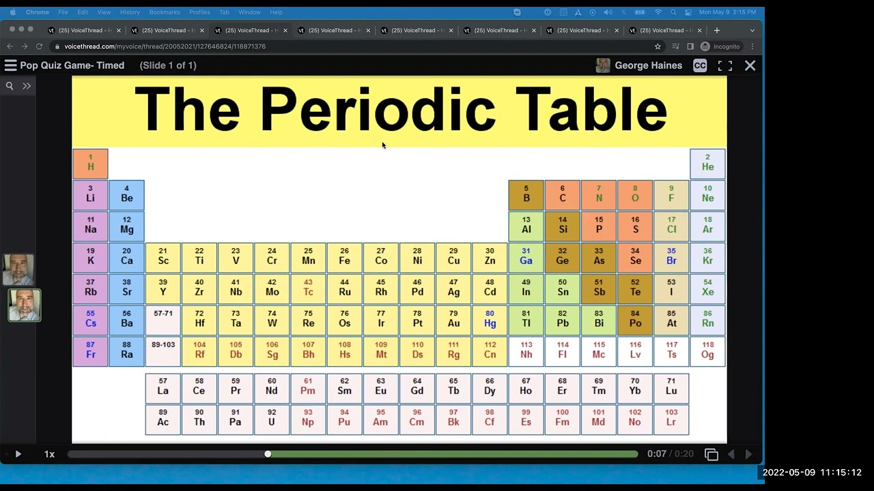874x491 pixels.
Task: Open the Edit menu
Action: [83, 12]
